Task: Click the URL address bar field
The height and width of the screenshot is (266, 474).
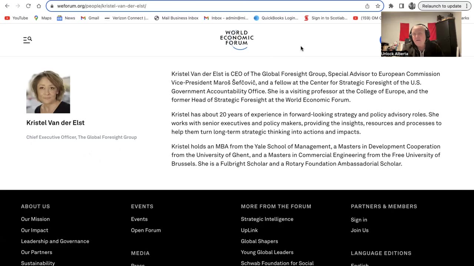Action: click(207, 6)
